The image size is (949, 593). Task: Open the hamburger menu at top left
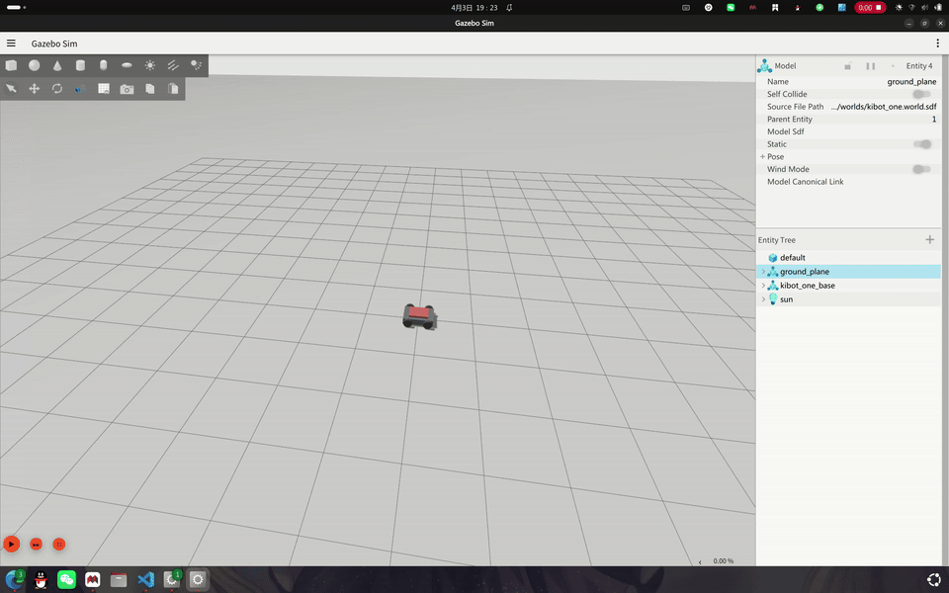coord(12,43)
